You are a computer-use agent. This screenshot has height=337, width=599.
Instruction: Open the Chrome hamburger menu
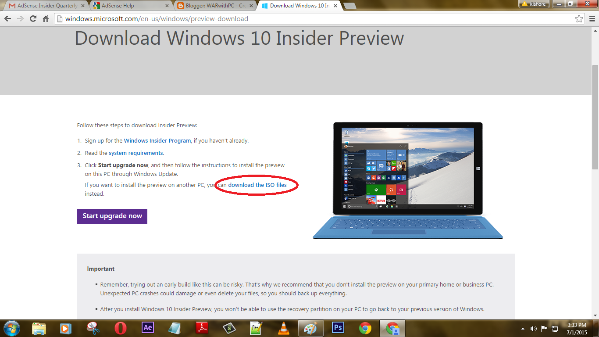pos(592,18)
